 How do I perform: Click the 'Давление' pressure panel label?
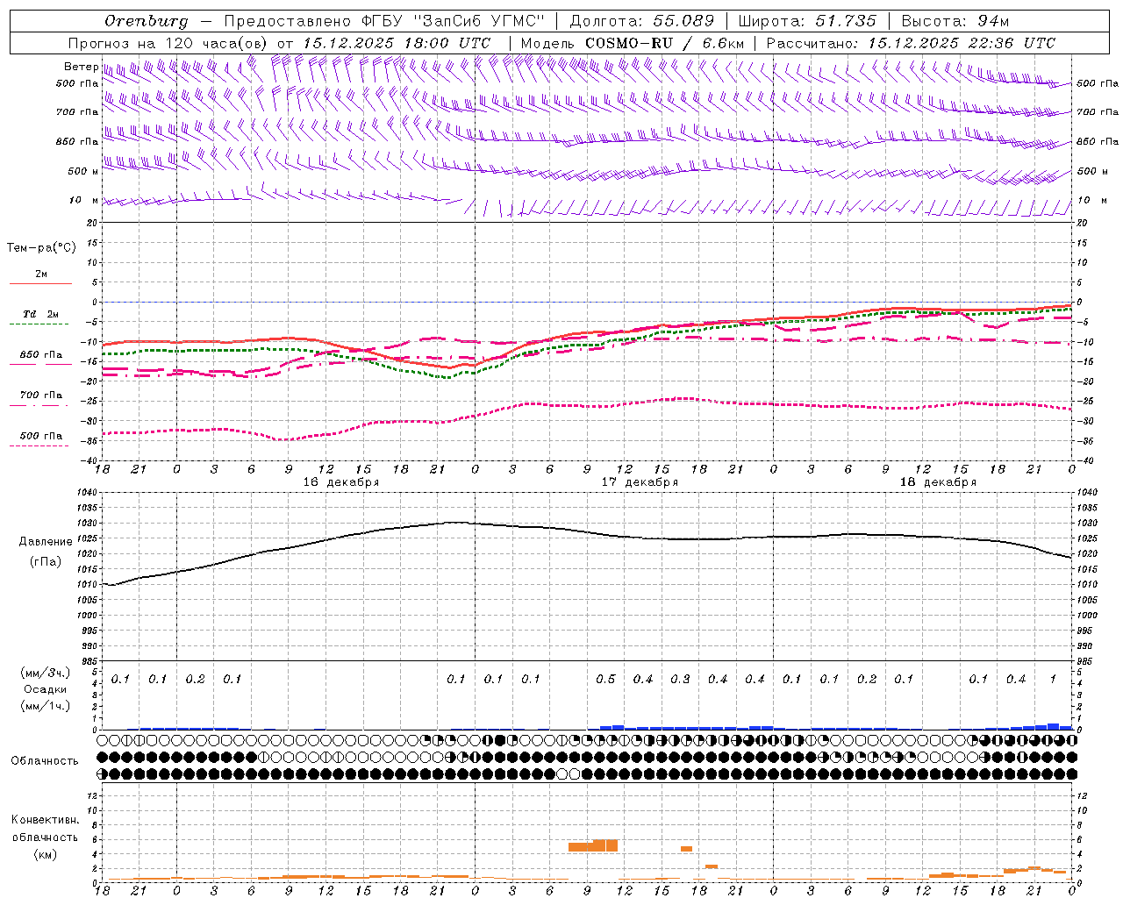44,542
